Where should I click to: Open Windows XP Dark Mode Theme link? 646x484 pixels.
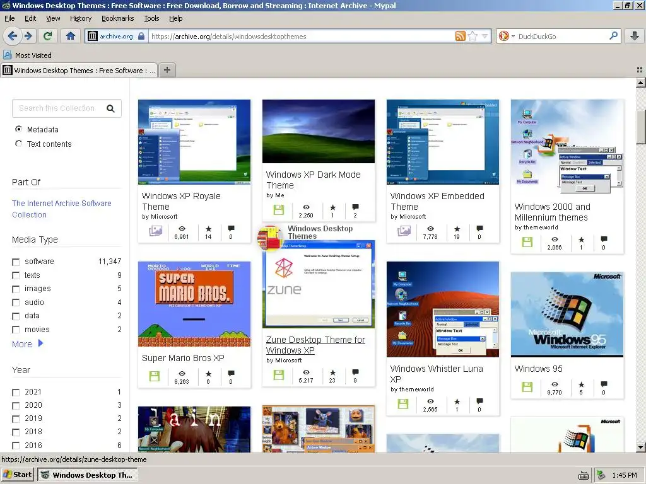(x=313, y=180)
